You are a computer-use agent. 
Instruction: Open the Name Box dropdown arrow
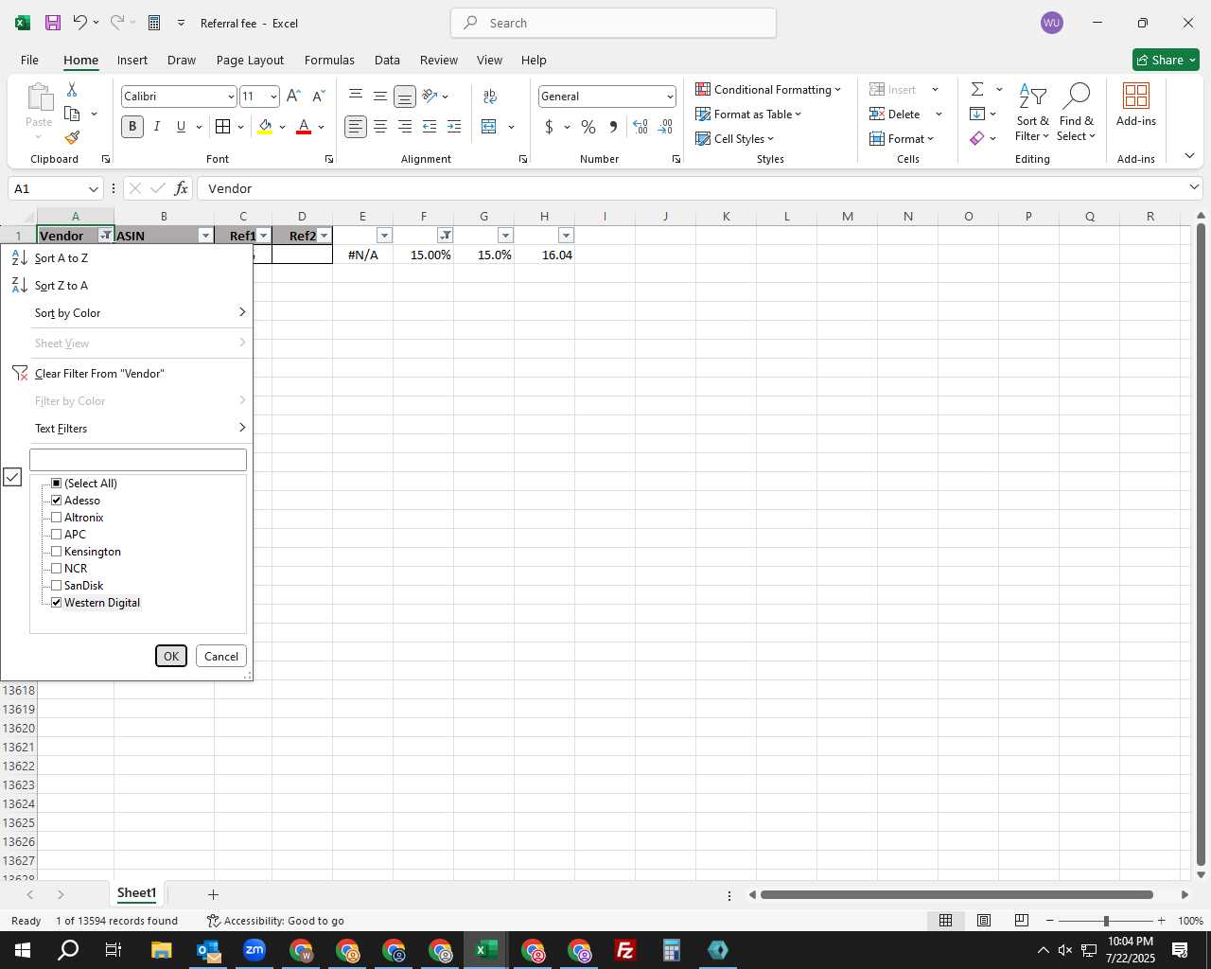(93, 188)
